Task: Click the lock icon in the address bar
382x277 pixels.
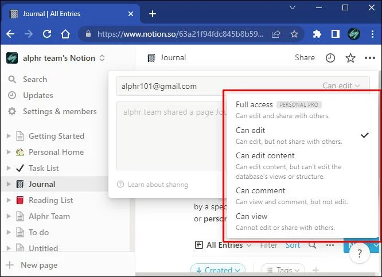Action: coord(88,34)
